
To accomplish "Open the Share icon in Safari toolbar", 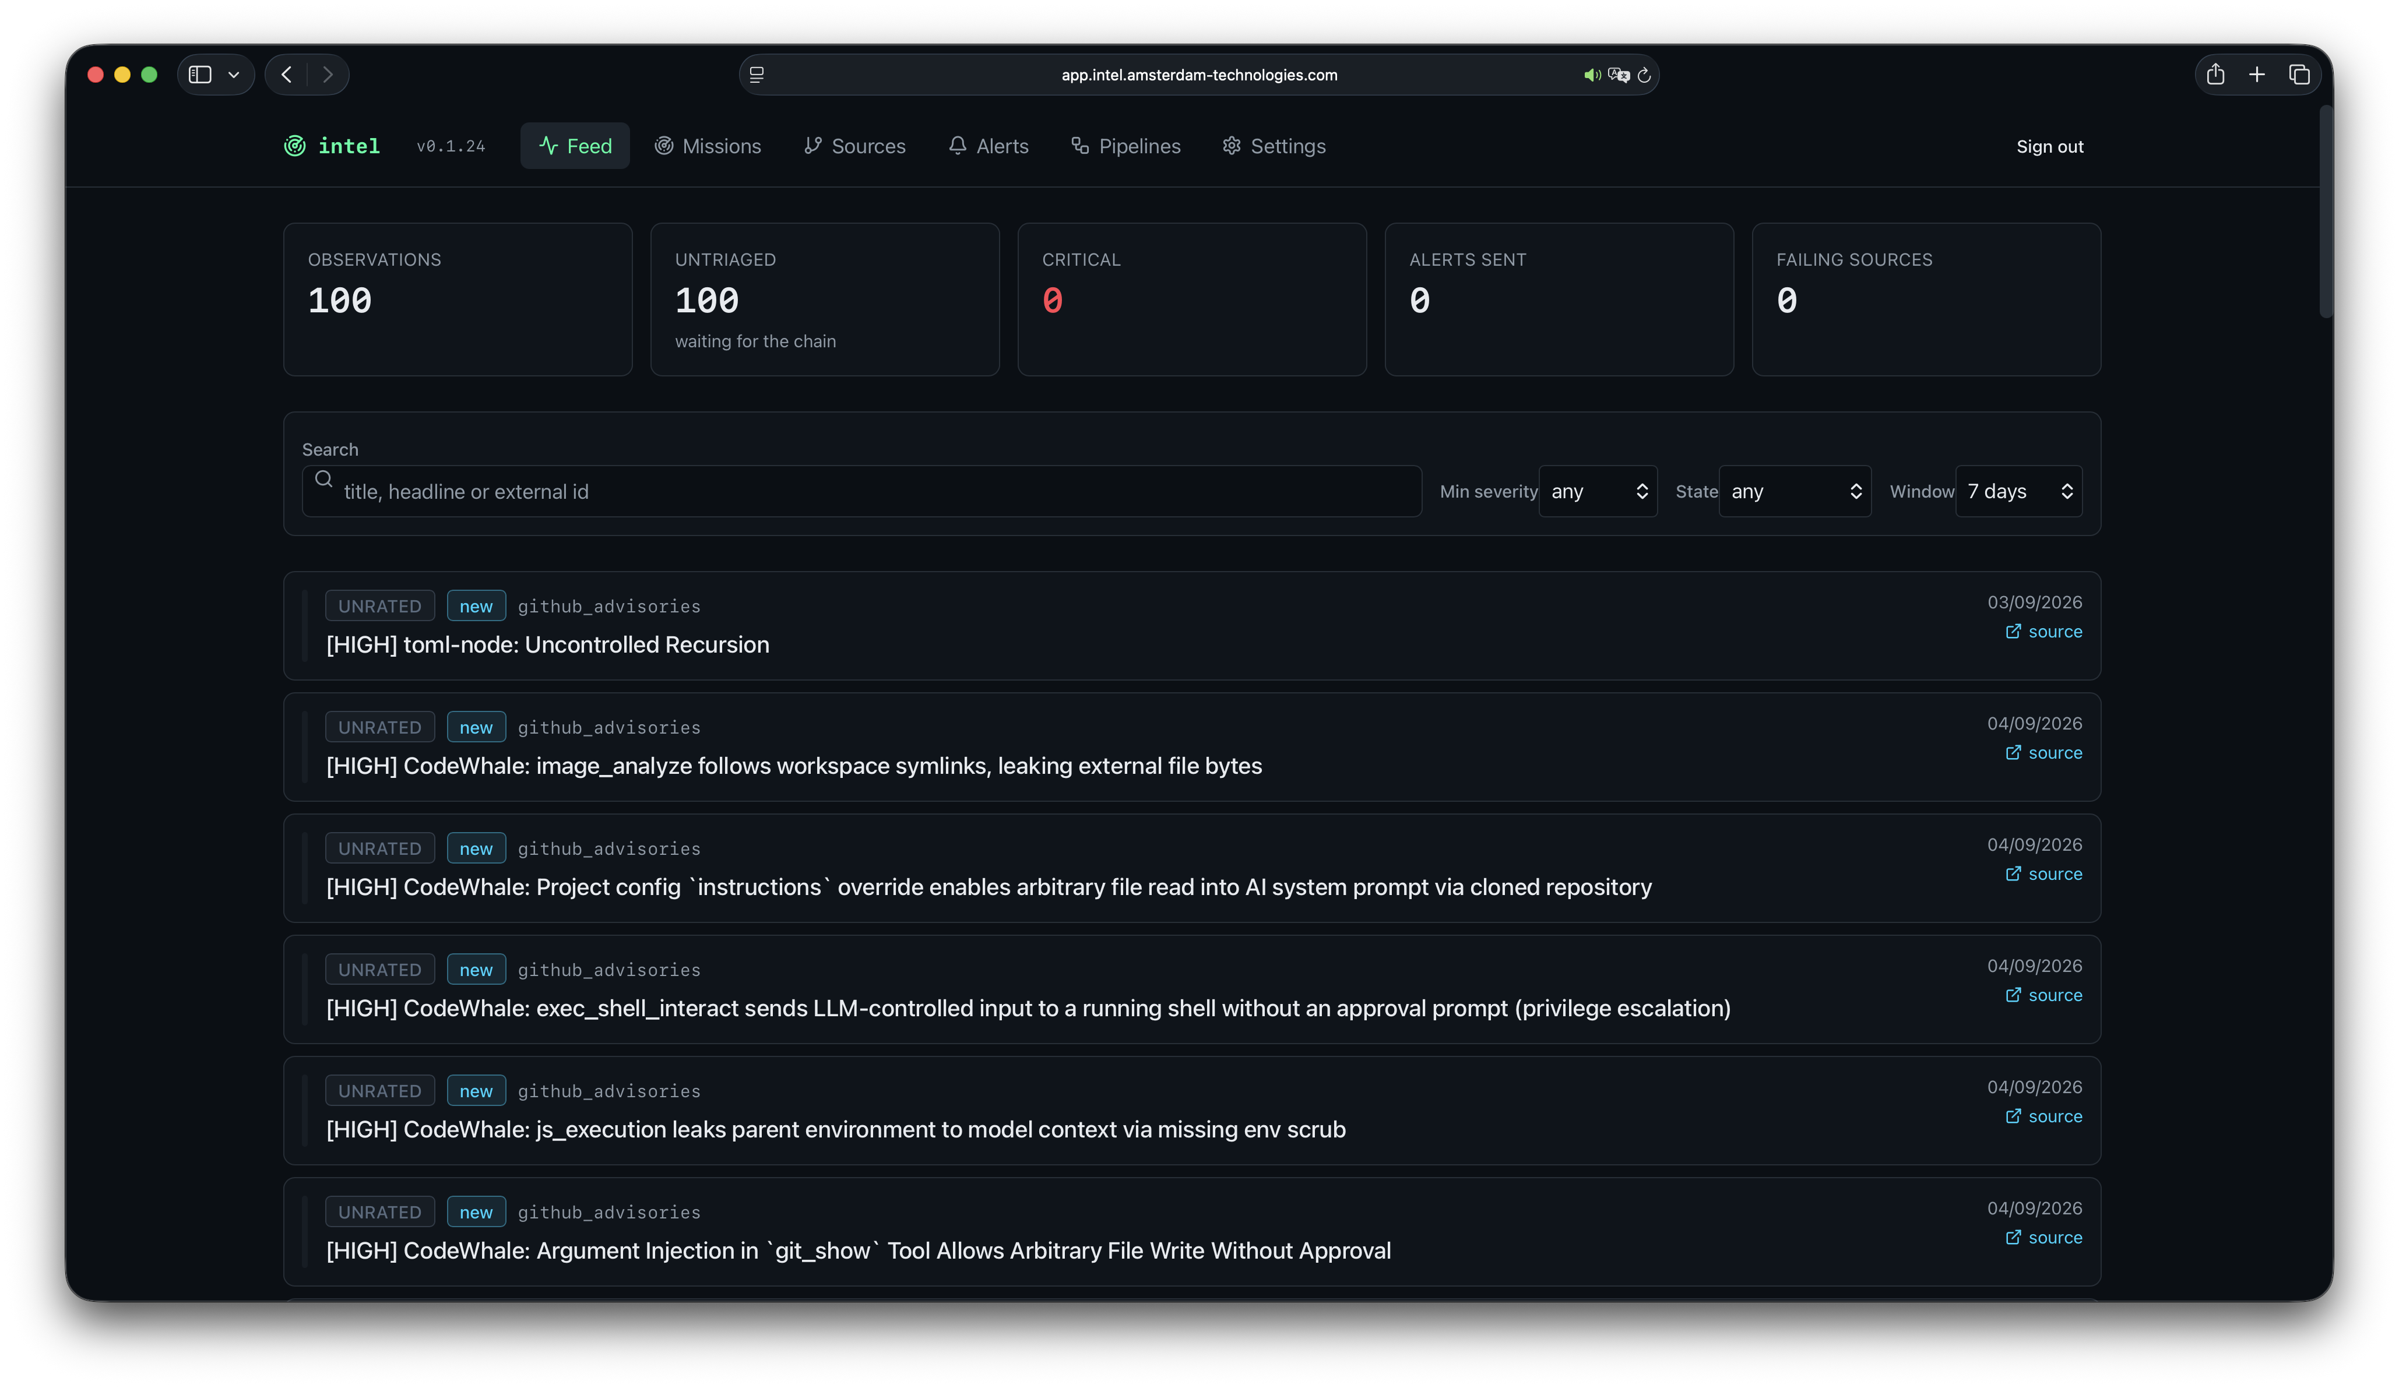I will 2215,73.
